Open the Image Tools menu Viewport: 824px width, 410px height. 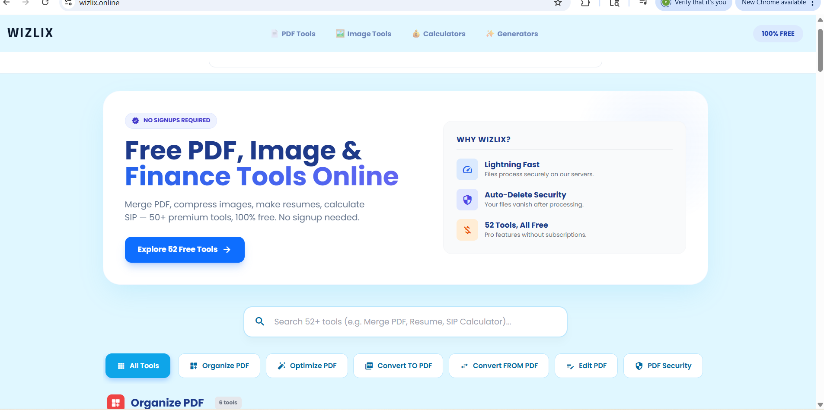click(364, 34)
